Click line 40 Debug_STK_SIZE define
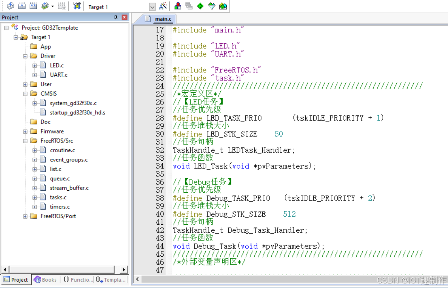The image size is (448, 288). coord(234,214)
